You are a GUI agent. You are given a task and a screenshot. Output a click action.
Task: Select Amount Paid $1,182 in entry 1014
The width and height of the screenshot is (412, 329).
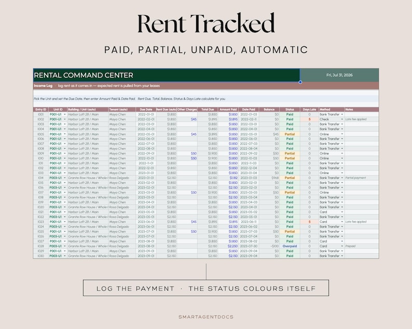228,178
